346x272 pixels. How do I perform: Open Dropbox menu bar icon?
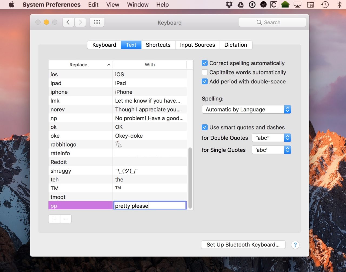click(229, 5)
